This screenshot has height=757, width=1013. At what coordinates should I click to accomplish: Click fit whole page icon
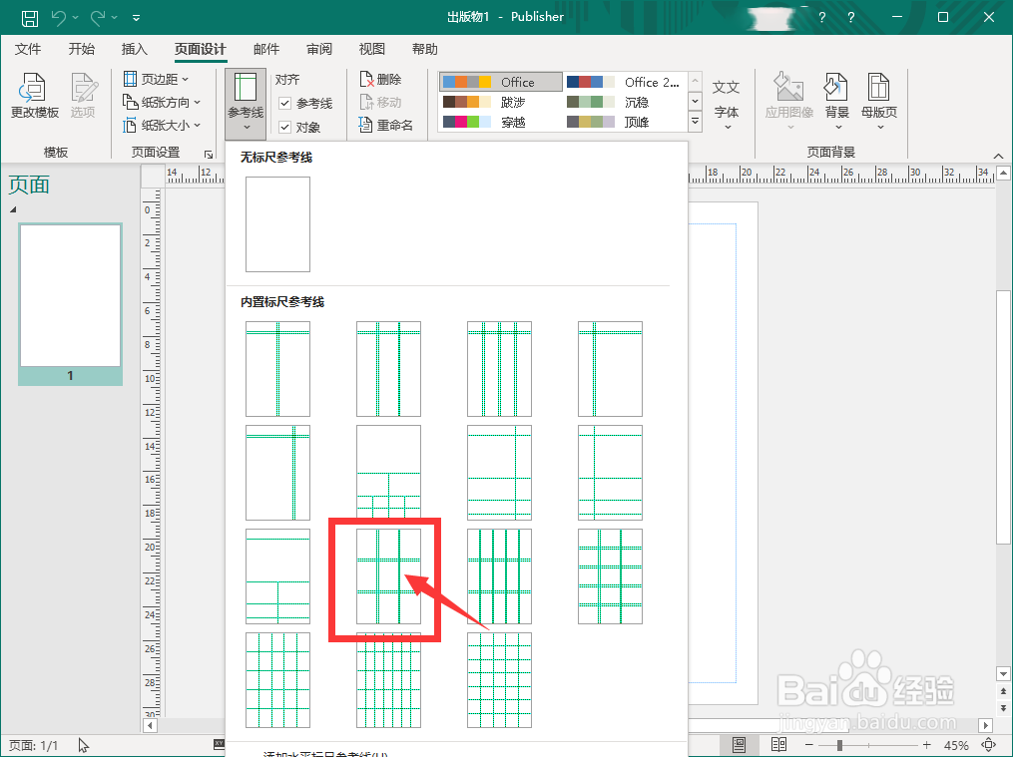coord(988,745)
